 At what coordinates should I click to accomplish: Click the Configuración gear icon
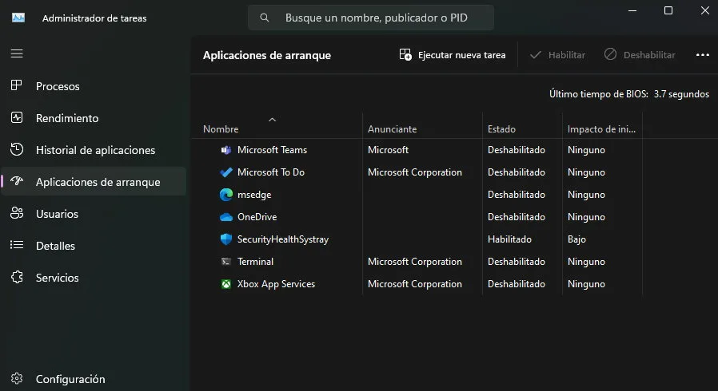17,379
